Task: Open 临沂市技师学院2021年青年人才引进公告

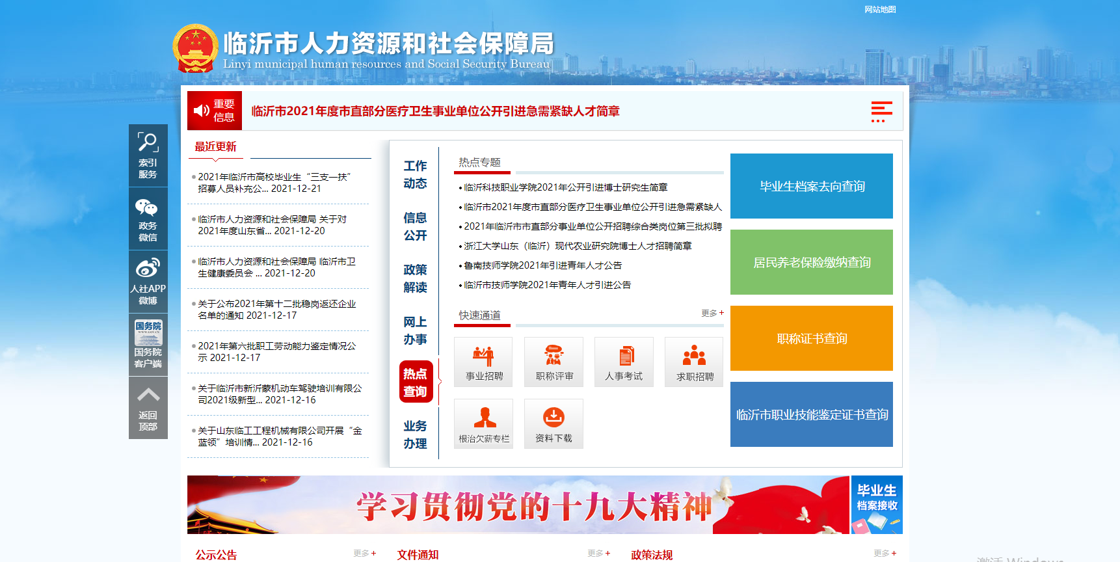Action: tap(547, 285)
